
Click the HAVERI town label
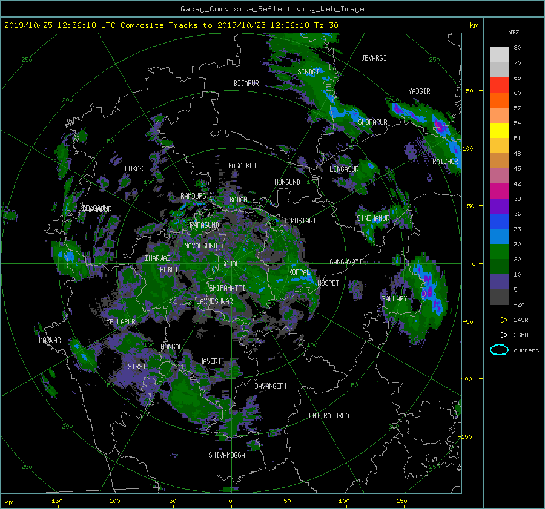210,362
